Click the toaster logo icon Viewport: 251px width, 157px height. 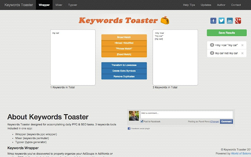tap(165, 20)
